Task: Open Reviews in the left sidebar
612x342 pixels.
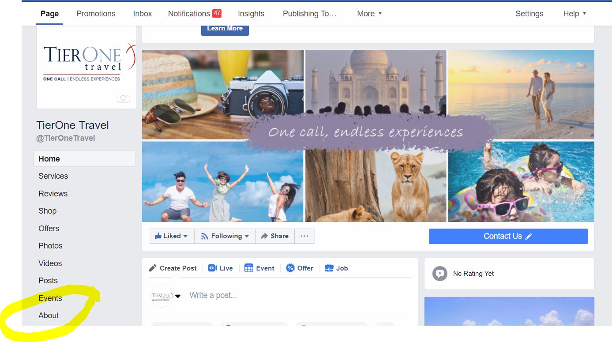Action: 53,194
